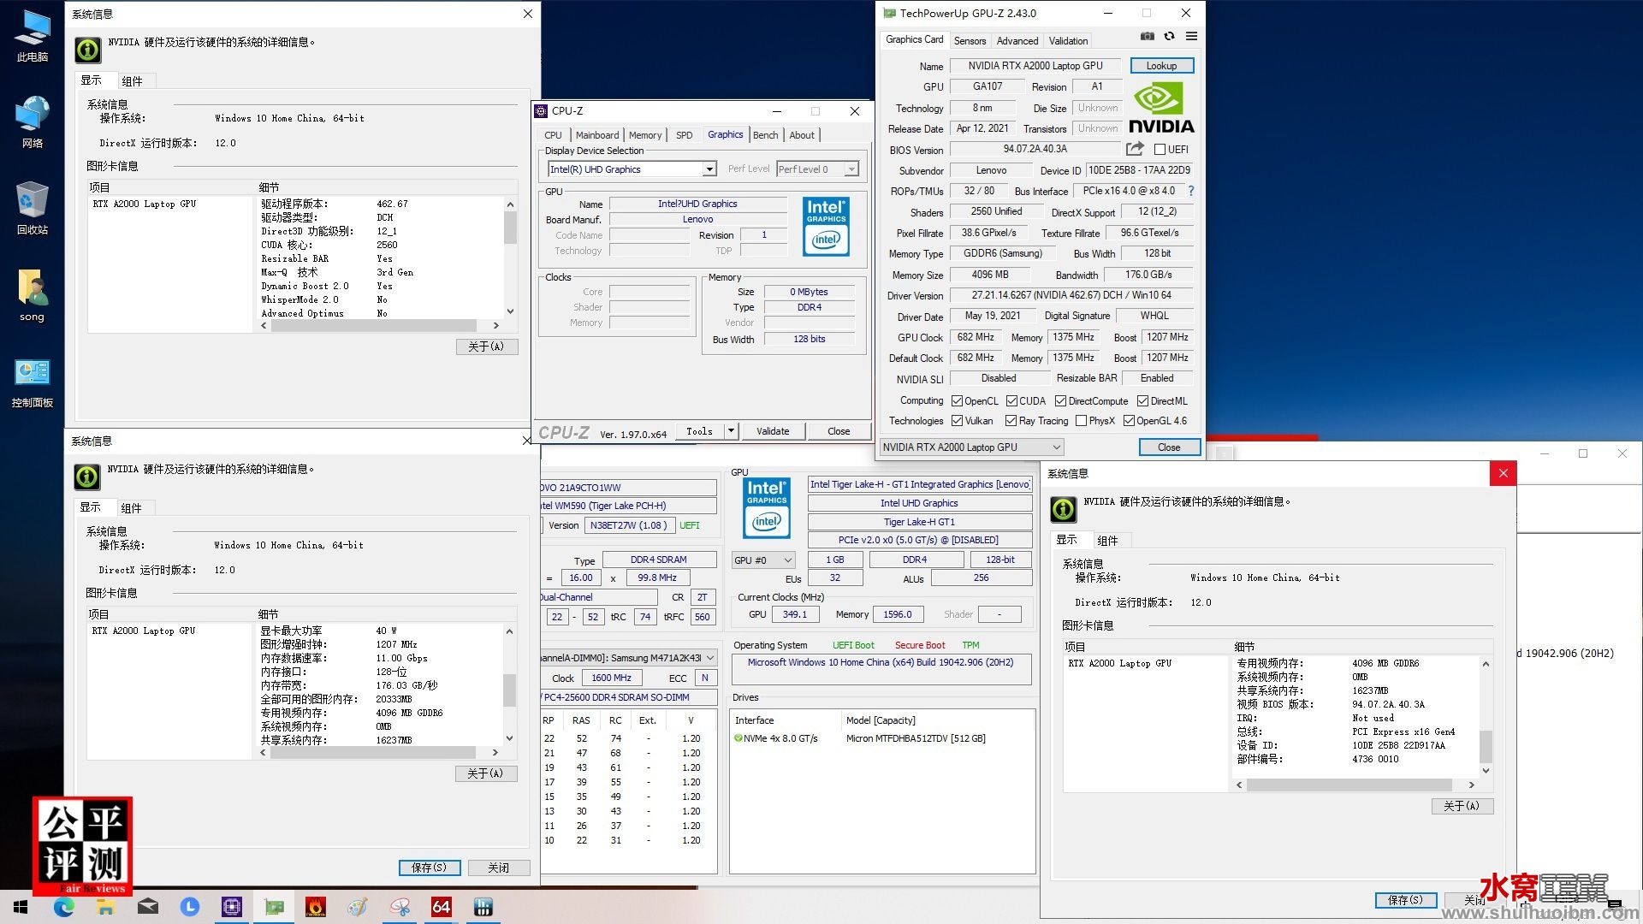
Task: Click the Intel Graphics logo in HWiNFO GPU panel
Action: click(x=767, y=507)
